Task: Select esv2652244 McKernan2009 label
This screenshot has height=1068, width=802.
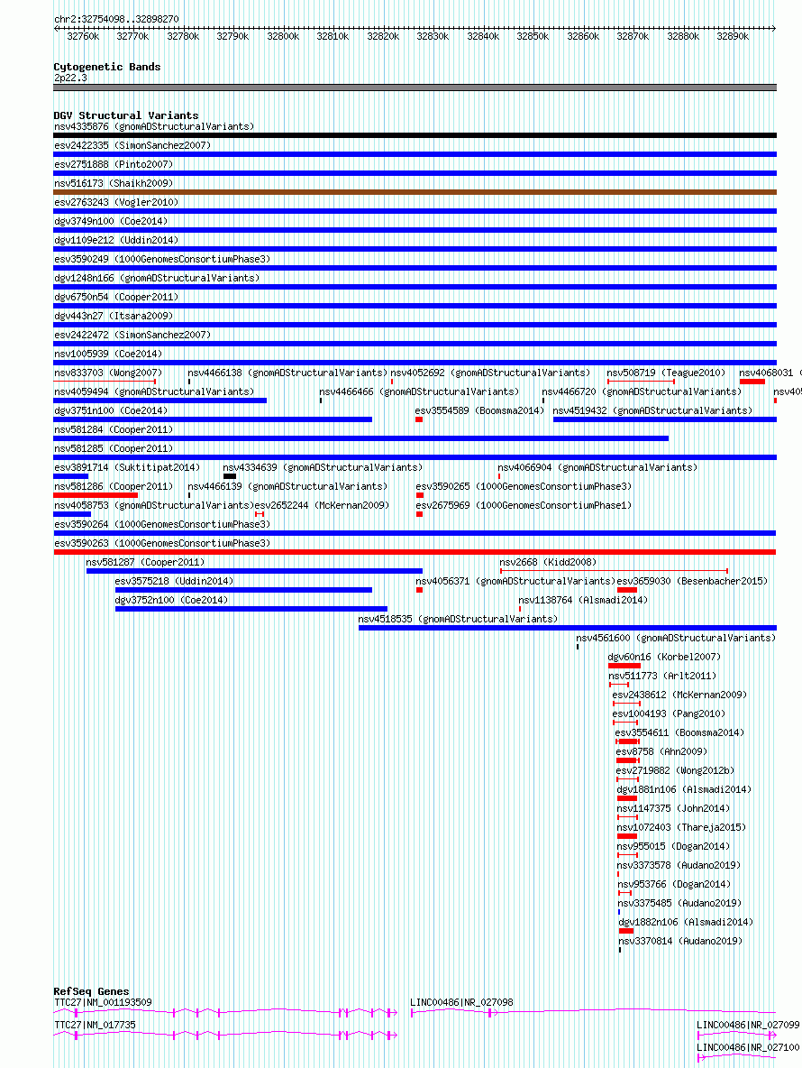Action: click(x=322, y=506)
